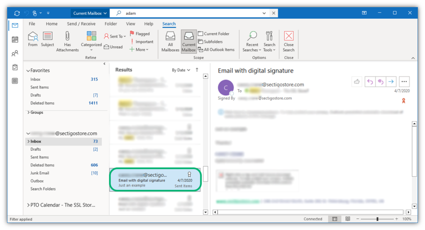The image size is (425, 230).
Task: Select the Email with digital signature message
Action: coord(155,180)
